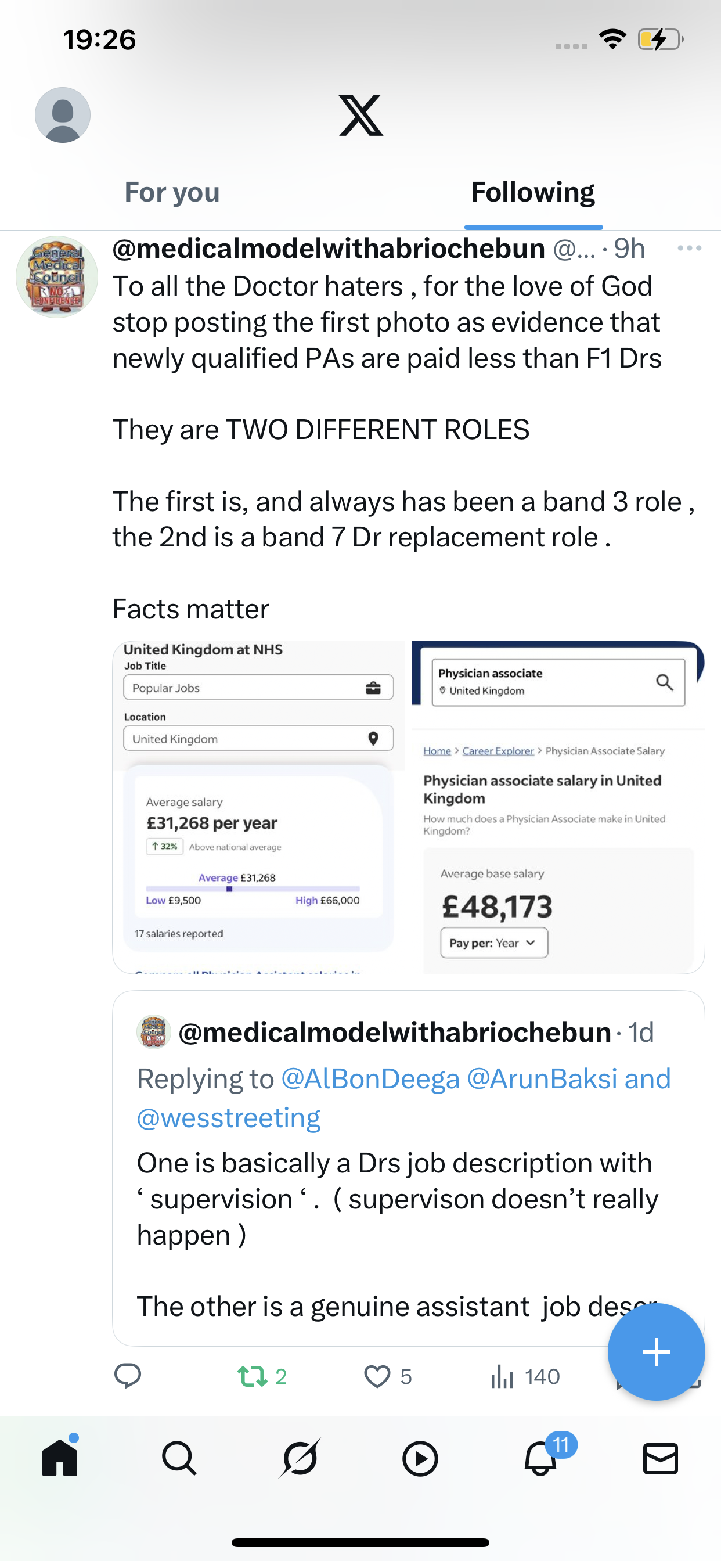Open the profile avatar menu
Viewport: 721px width, 1561px height.
click(63, 115)
